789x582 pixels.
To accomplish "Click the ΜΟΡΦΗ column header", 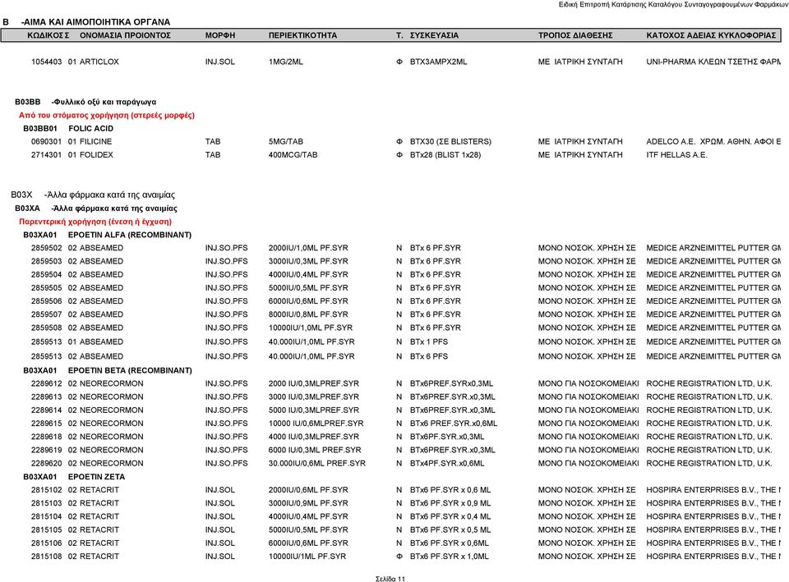I will (x=220, y=35).
